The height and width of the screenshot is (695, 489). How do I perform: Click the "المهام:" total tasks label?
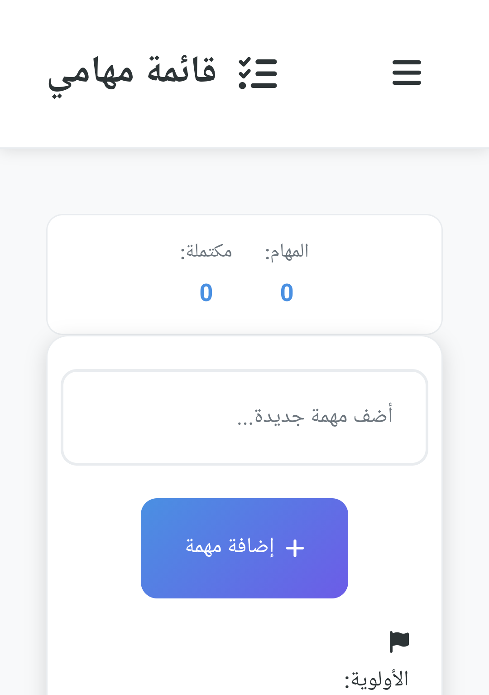[x=287, y=251]
